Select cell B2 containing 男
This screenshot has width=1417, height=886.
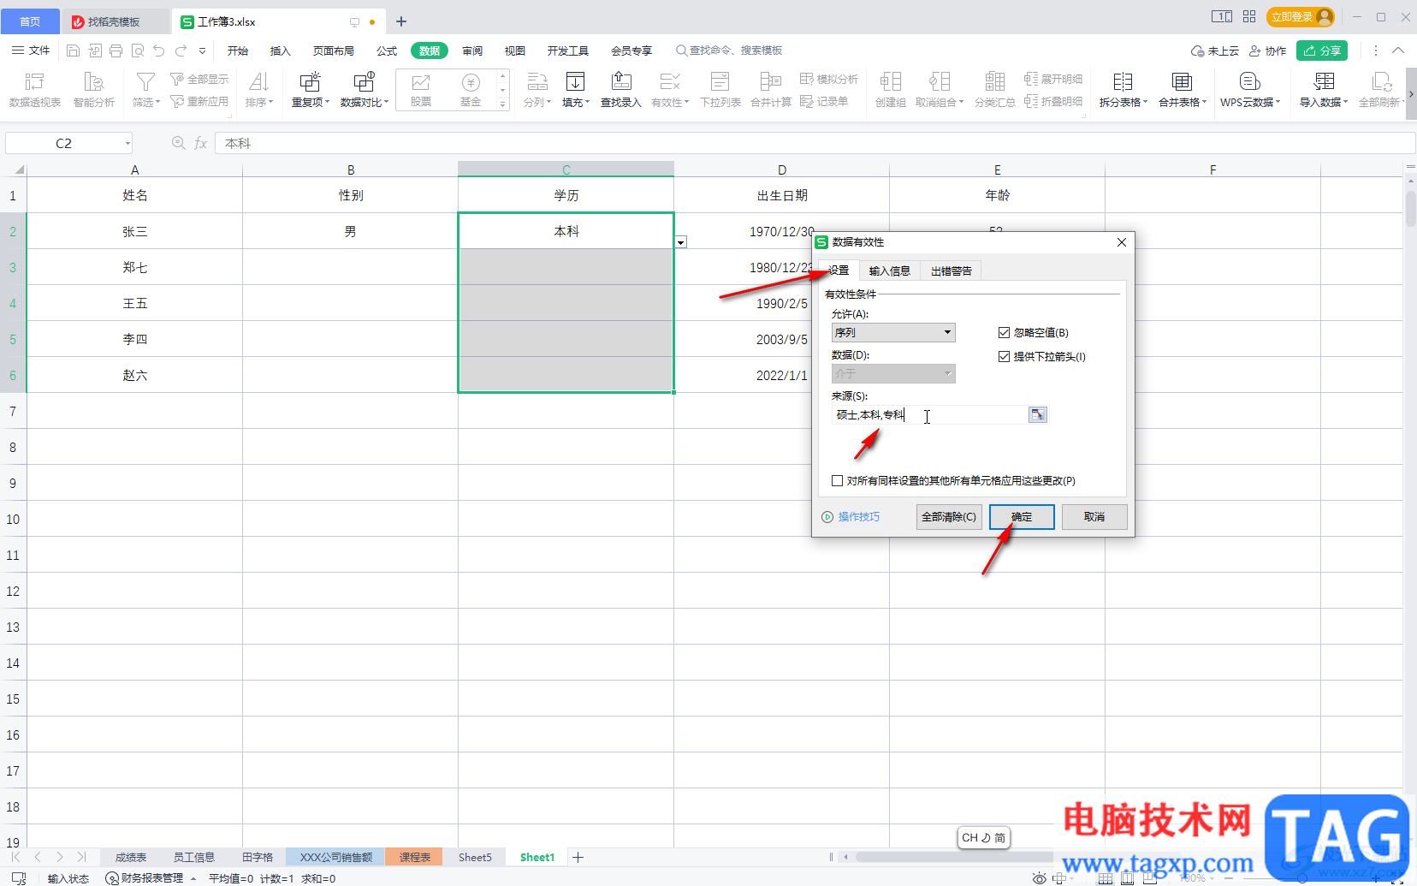coord(350,231)
